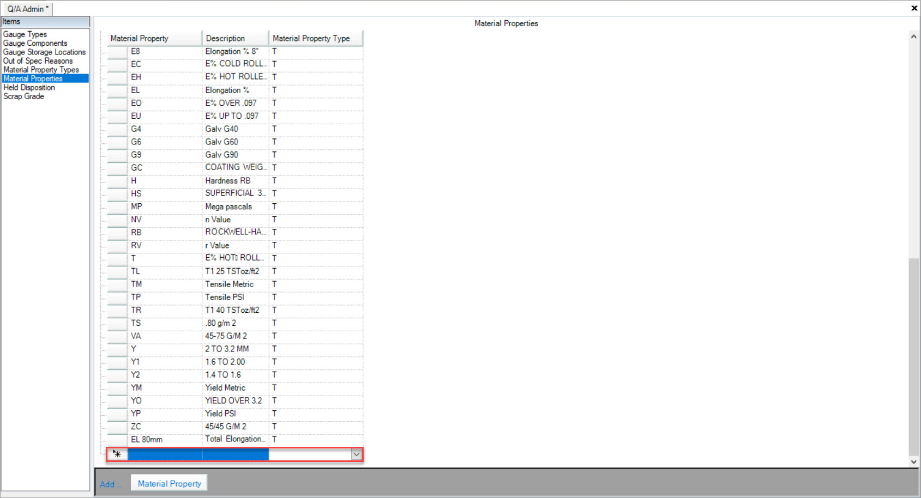Image resolution: width=921 pixels, height=498 pixels.
Task: Open Gauge Storage Locations item
Action: (45, 52)
